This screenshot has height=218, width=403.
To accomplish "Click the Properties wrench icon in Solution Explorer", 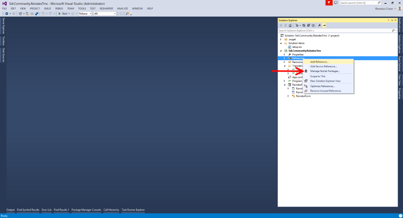I will [x=319, y=26].
